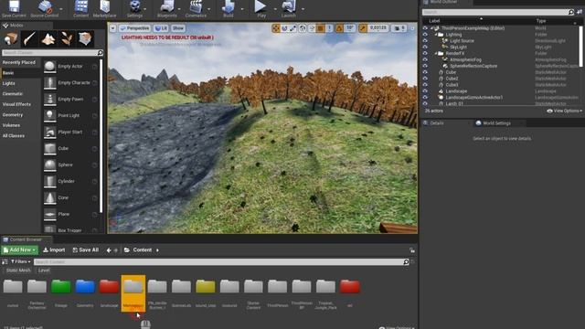This screenshot has height=329, width=585.
Task: Toggle visibility eye for AtmosphericFog
Action: click(x=425, y=59)
